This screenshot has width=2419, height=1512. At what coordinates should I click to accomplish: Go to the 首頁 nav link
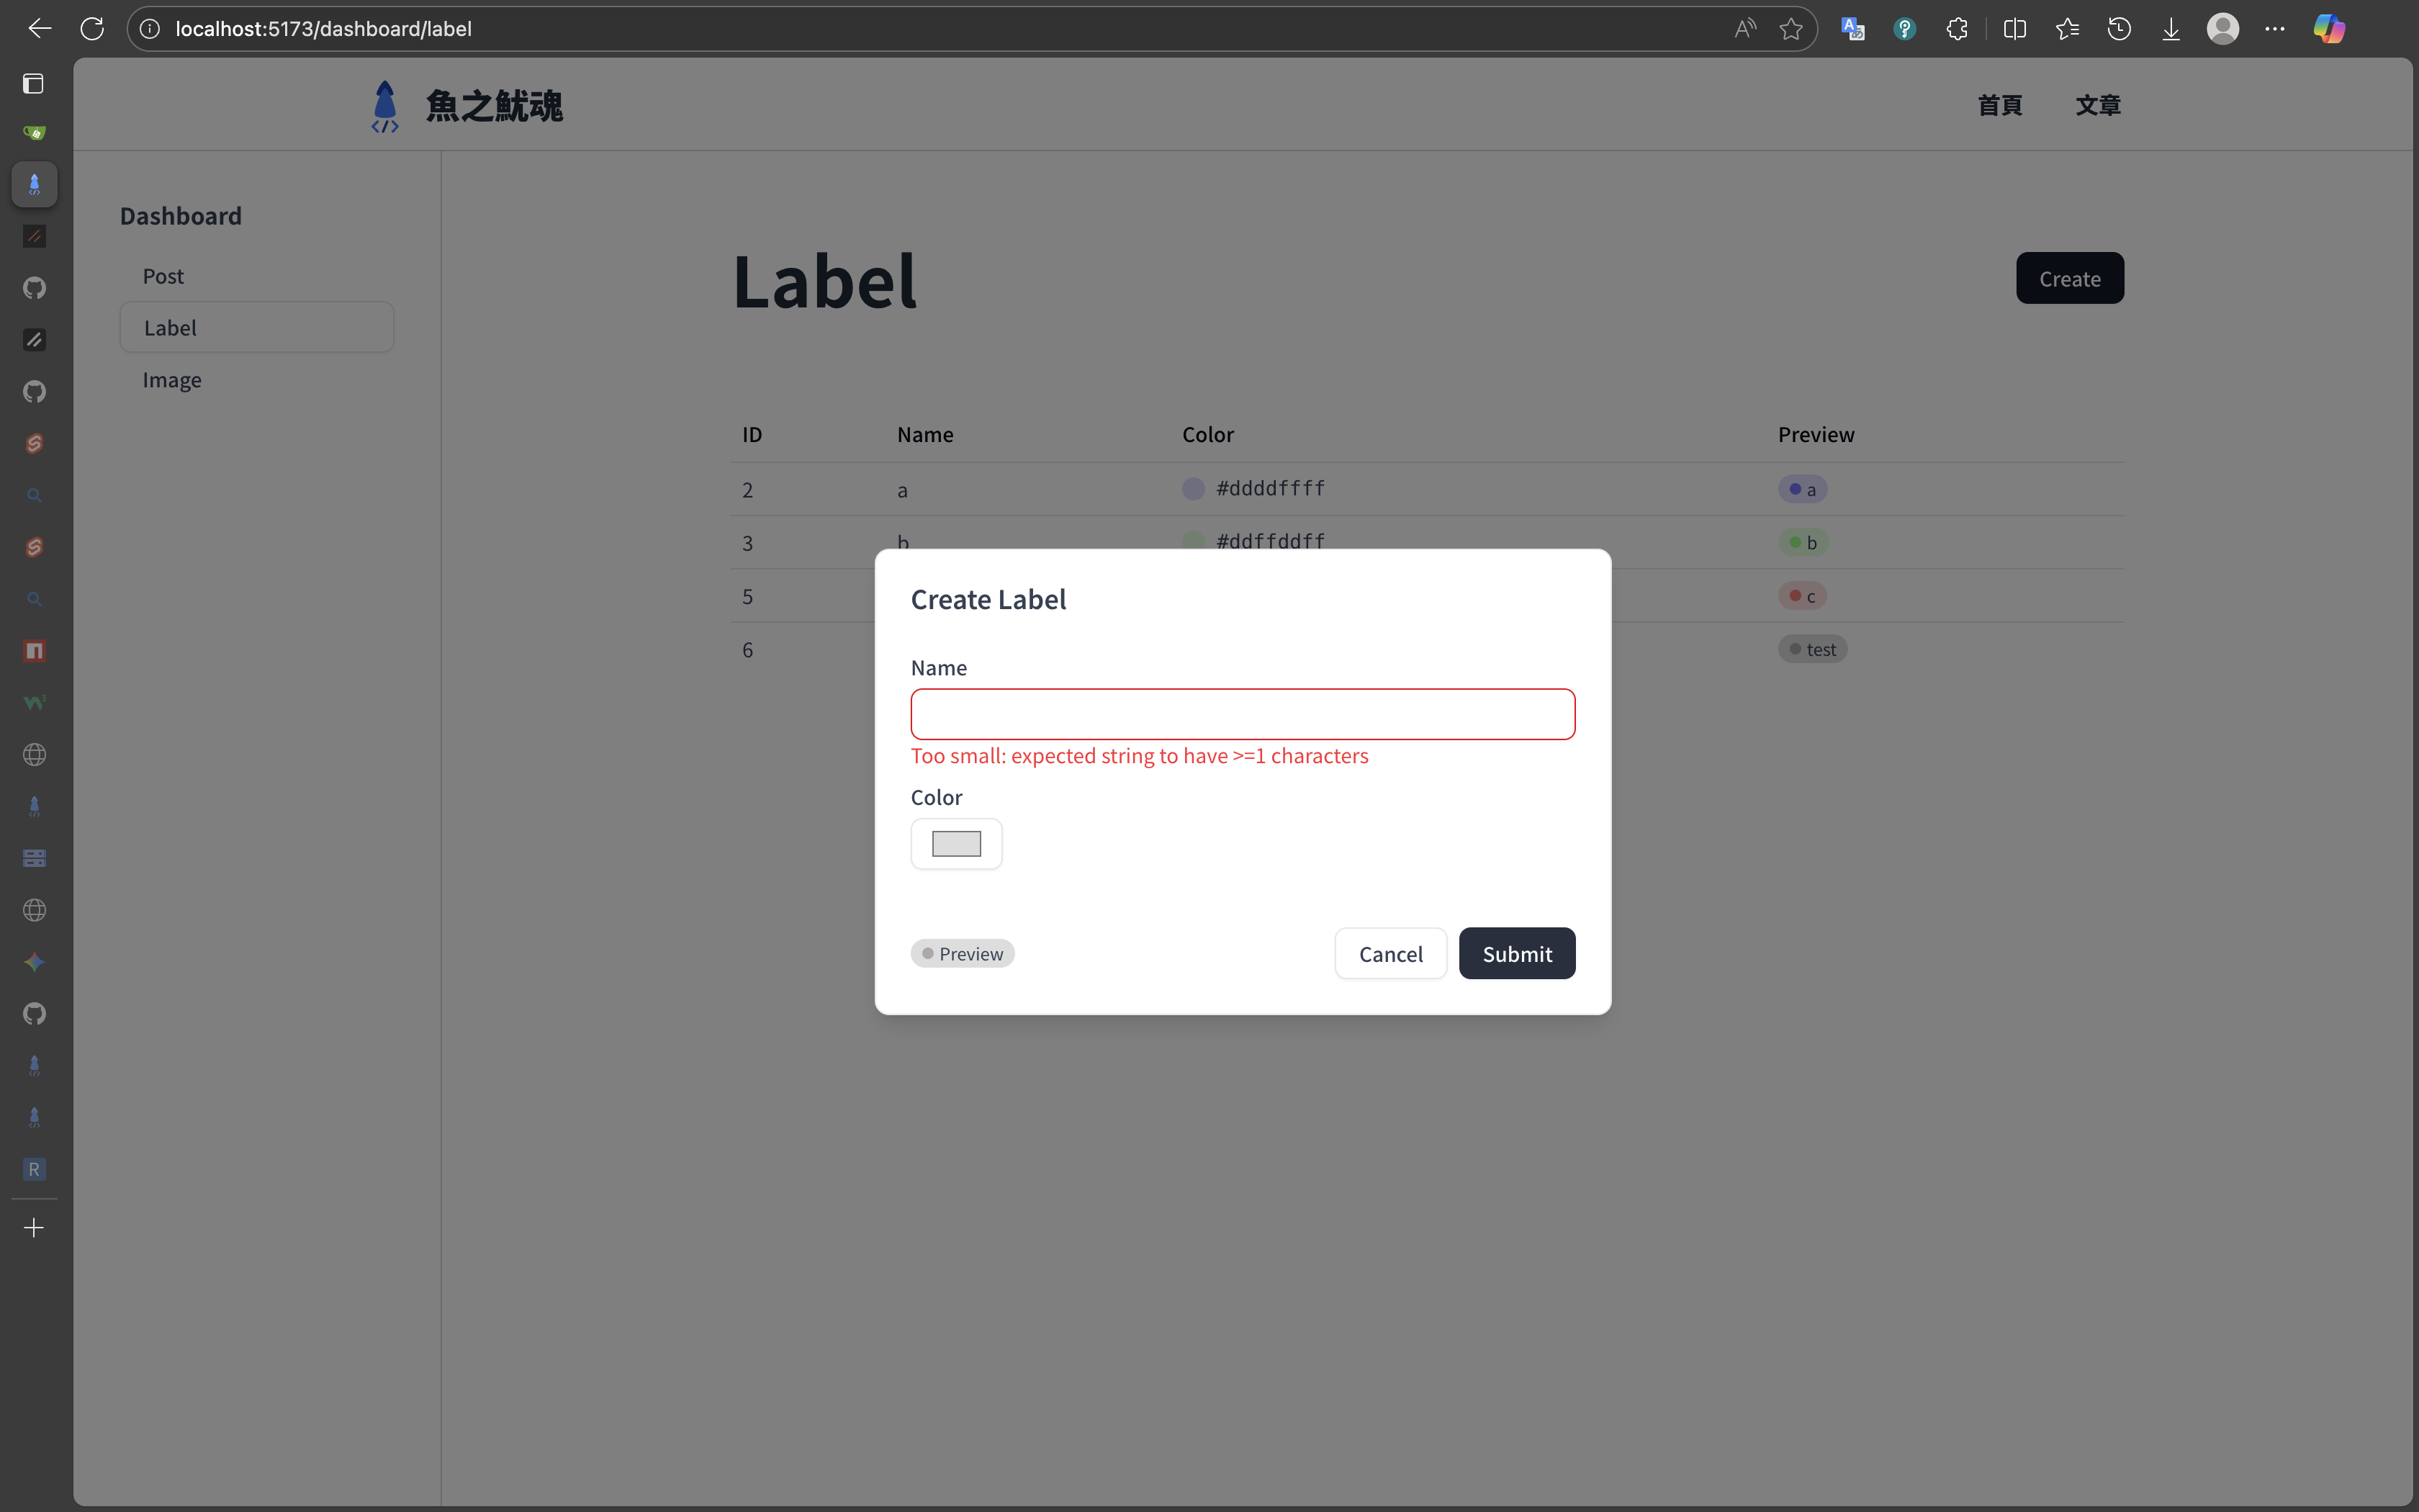coord(1999,105)
